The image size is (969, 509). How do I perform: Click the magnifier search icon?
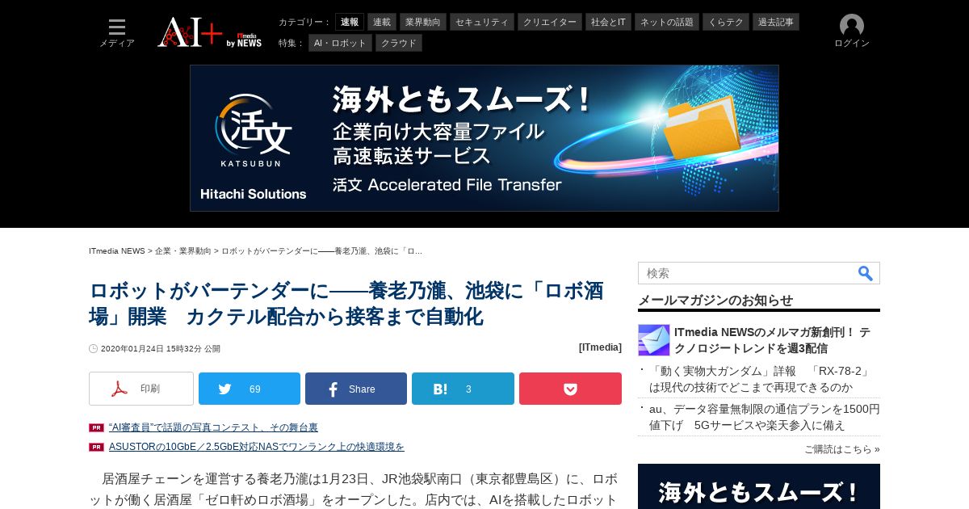(x=866, y=273)
